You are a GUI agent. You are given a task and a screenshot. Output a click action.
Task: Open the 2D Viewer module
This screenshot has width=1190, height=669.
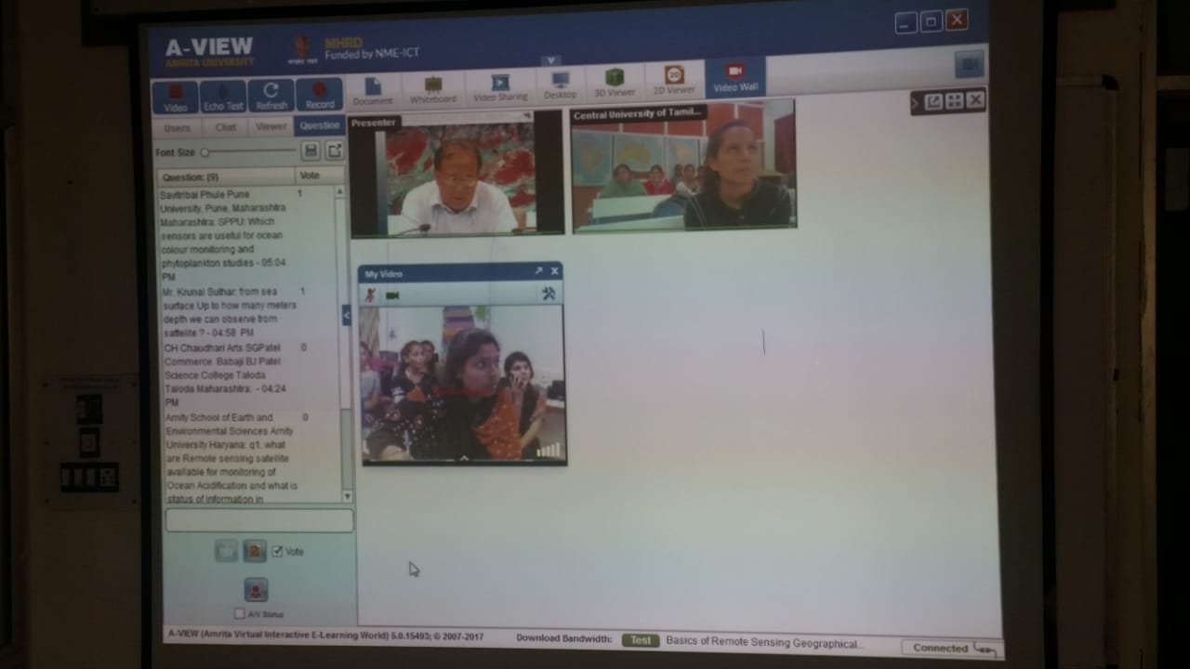tap(674, 81)
